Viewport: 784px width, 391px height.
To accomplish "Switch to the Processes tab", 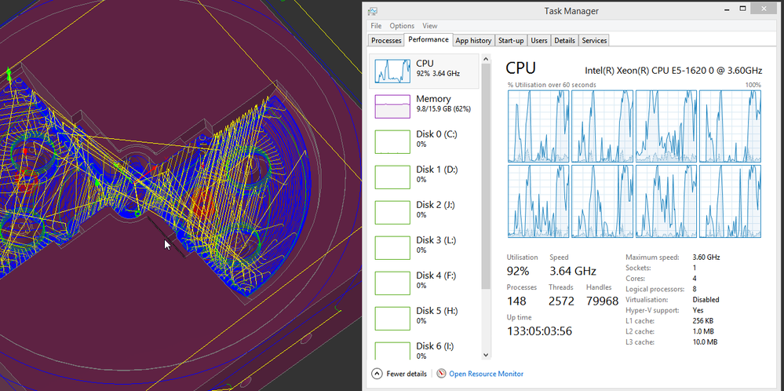I will pos(386,41).
